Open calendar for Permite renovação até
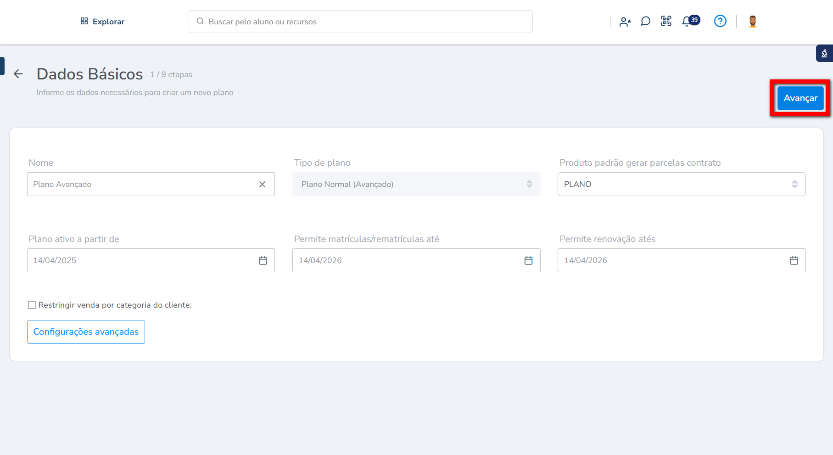This screenshot has height=455, width=833. pos(794,260)
